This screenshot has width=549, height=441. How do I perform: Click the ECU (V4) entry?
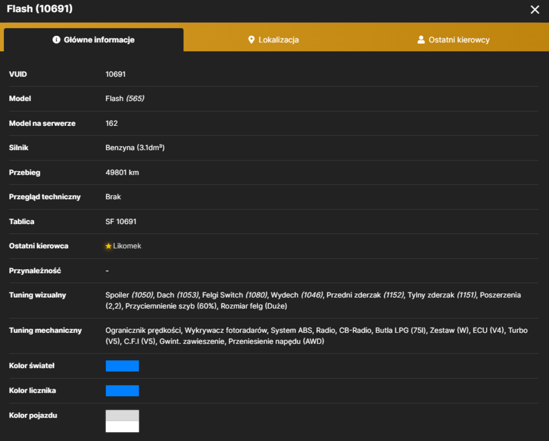pyautogui.click(x=488, y=330)
